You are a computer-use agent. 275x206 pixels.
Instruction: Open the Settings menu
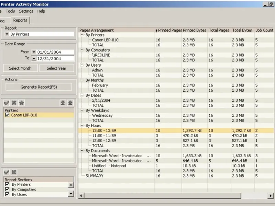point(26,11)
